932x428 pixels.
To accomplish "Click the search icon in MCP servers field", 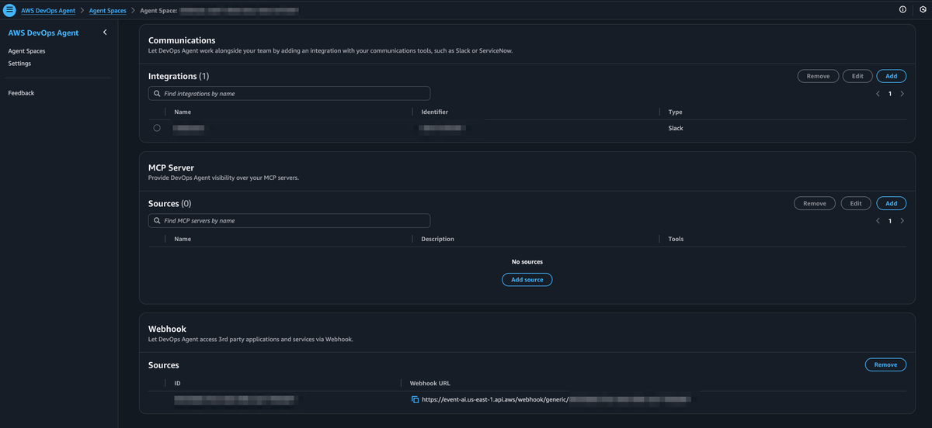I will [158, 221].
